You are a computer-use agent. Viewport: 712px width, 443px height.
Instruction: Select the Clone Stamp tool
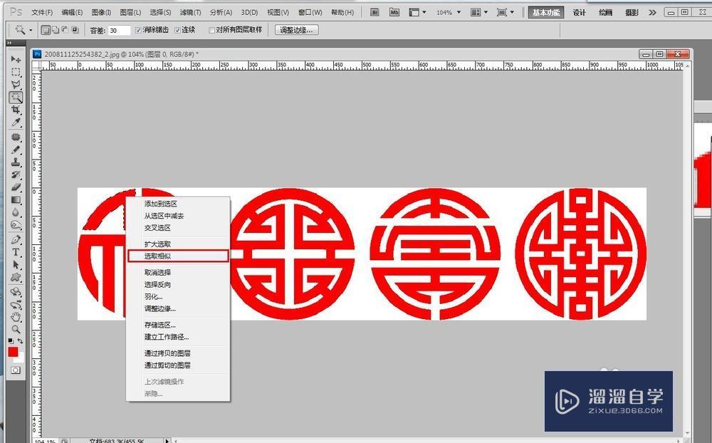coord(16,162)
